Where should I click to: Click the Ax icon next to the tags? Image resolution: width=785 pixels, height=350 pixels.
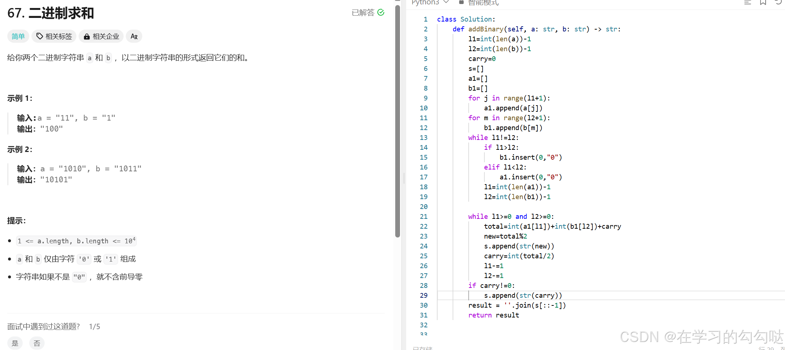click(134, 36)
